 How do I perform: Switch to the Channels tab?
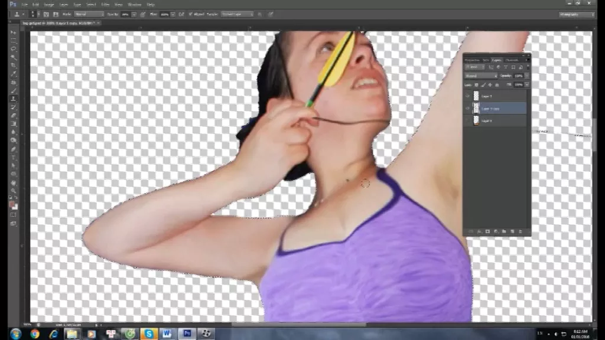512,60
